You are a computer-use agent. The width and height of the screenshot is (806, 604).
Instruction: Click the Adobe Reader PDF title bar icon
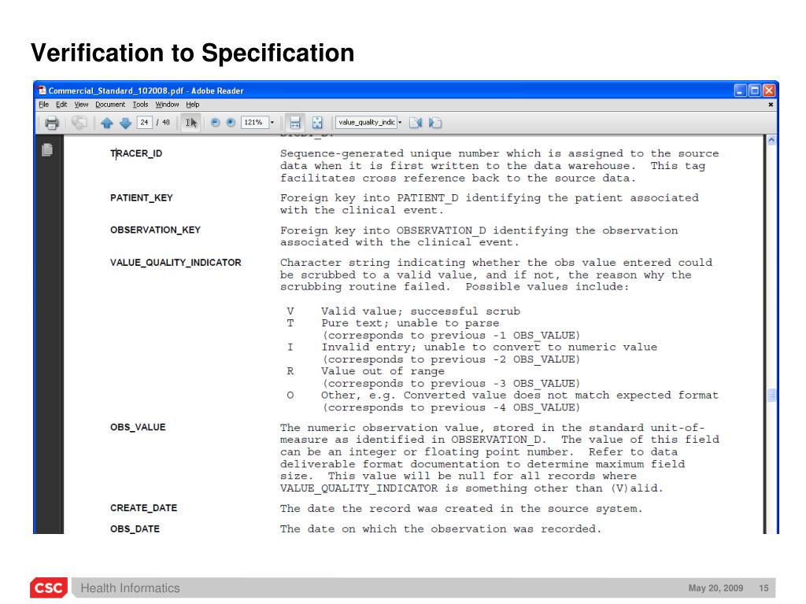coord(43,90)
